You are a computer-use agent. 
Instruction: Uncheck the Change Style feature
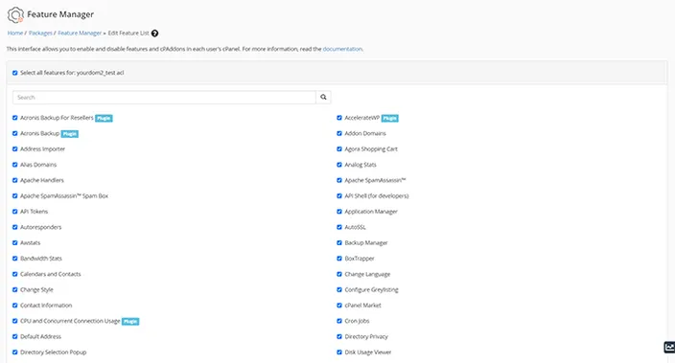tap(15, 289)
